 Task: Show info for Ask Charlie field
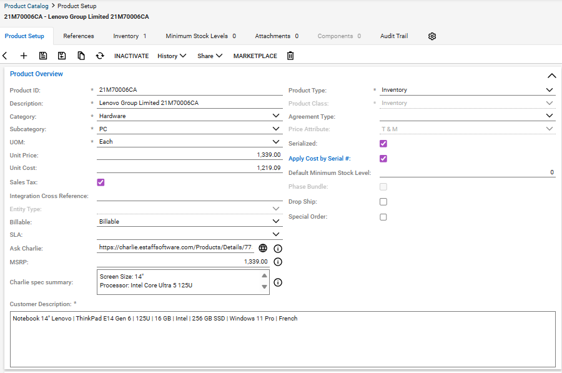[x=278, y=249]
